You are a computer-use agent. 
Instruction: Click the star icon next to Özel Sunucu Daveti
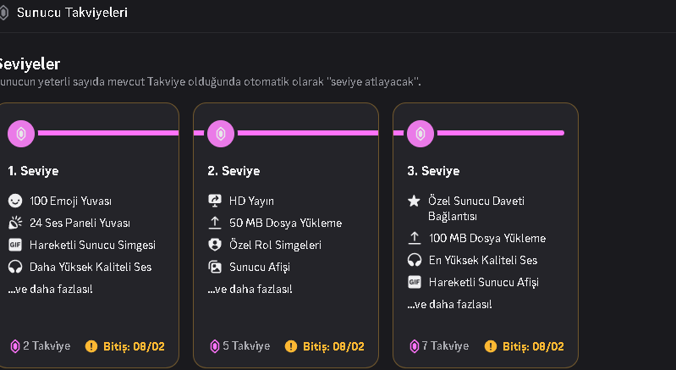(x=414, y=201)
